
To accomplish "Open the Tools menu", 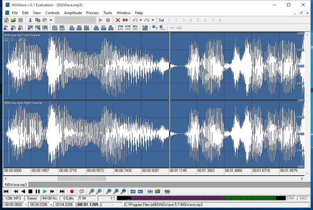I will coord(108,13).
